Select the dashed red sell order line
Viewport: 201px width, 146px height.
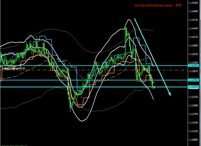point(104,70)
